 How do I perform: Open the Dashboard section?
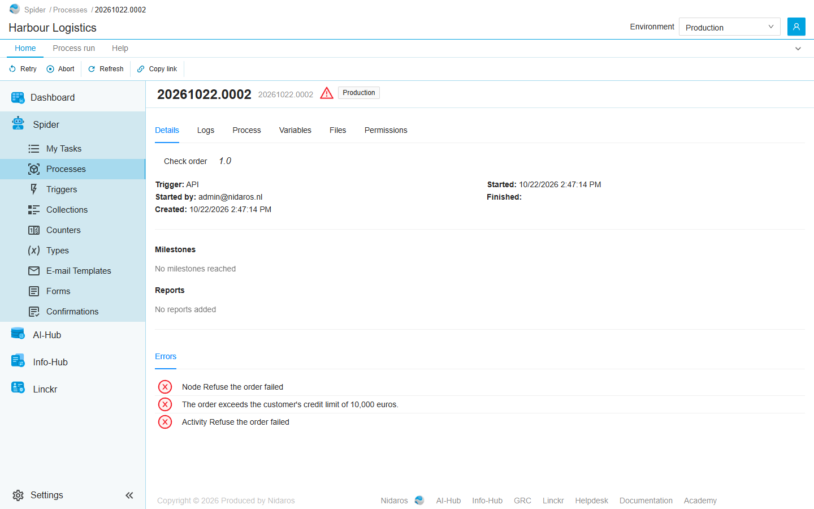[x=72, y=97]
